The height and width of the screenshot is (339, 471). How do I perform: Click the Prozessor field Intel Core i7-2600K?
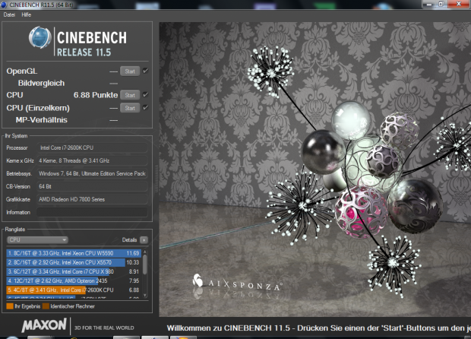click(92, 147)
